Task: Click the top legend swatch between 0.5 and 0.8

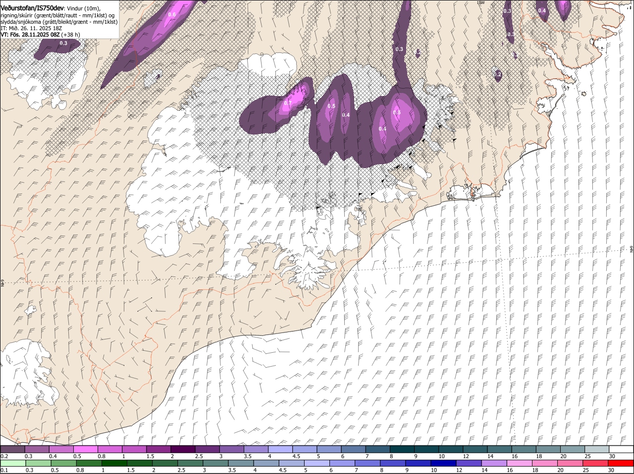Action: (85, 449)
